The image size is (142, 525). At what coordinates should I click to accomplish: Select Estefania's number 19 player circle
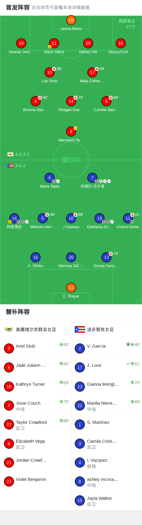[x=99, y=218]
